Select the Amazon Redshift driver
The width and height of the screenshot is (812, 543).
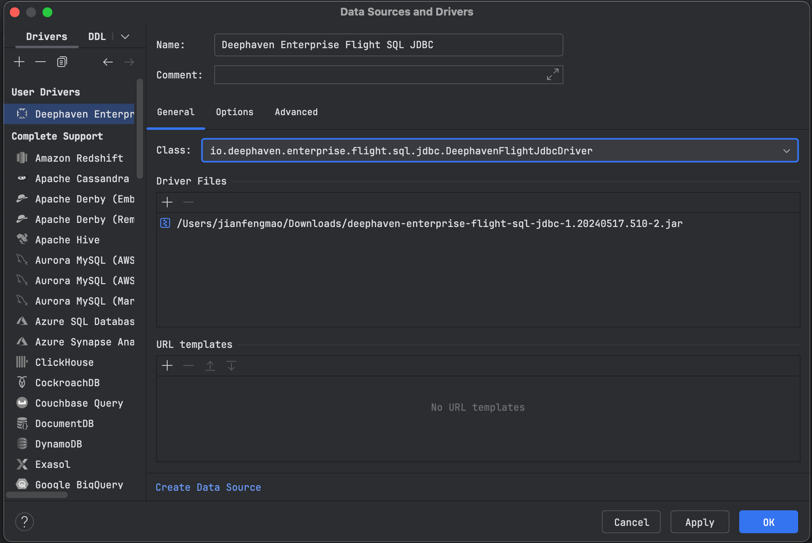point(79,158)
